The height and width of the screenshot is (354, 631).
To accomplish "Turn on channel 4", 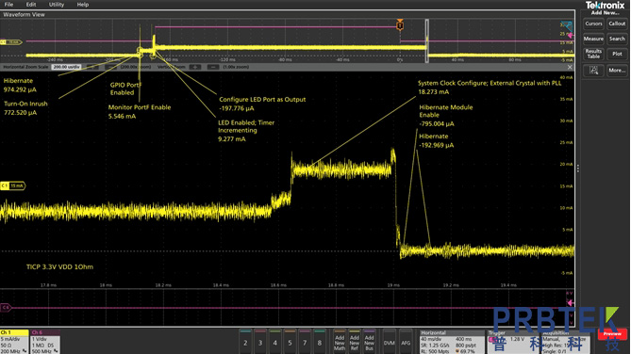I will point(274,343).
